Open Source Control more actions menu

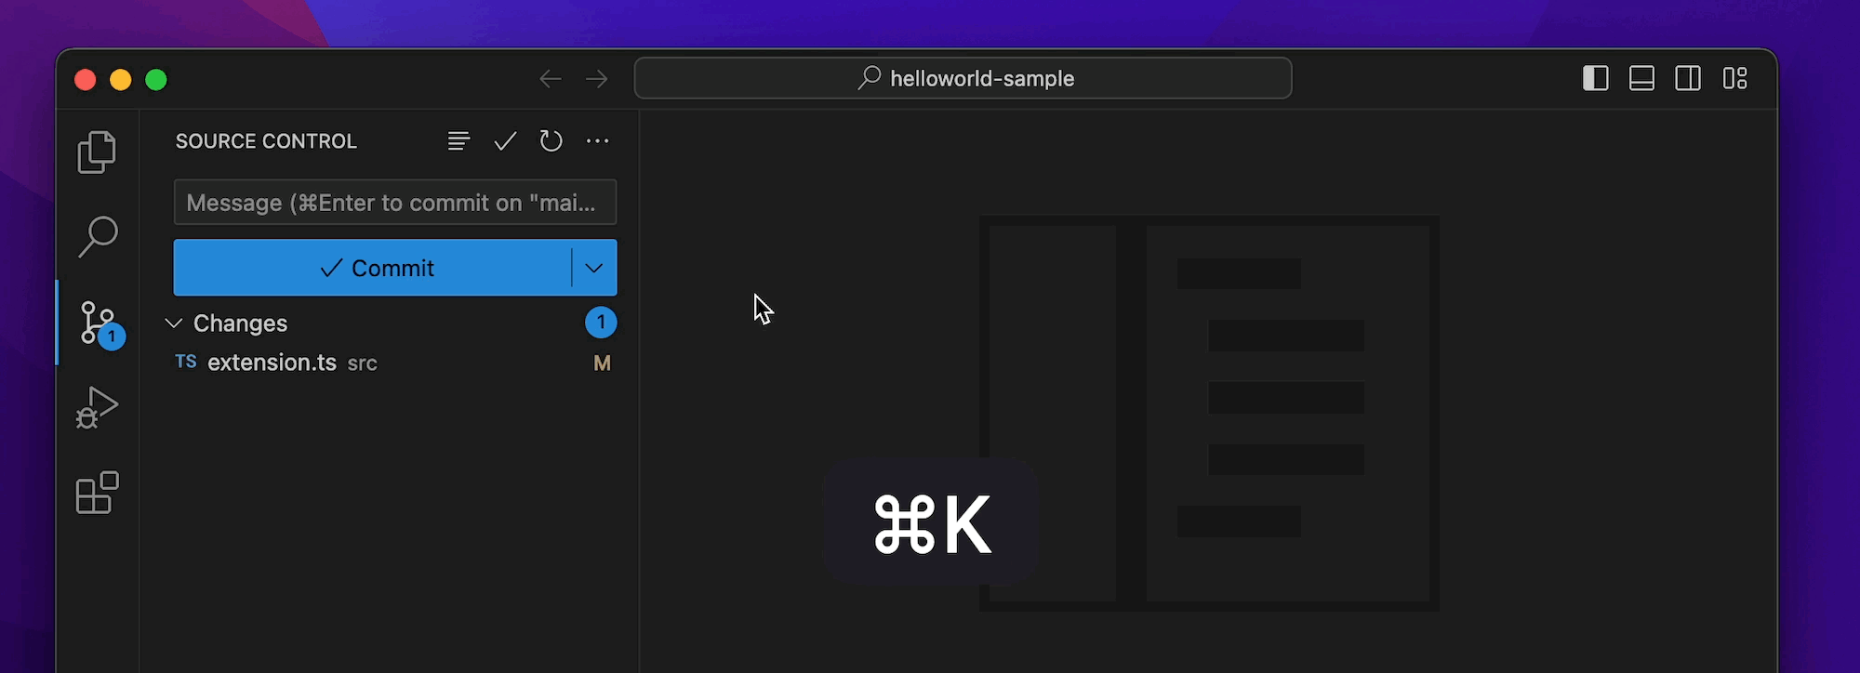click(598, 141)
